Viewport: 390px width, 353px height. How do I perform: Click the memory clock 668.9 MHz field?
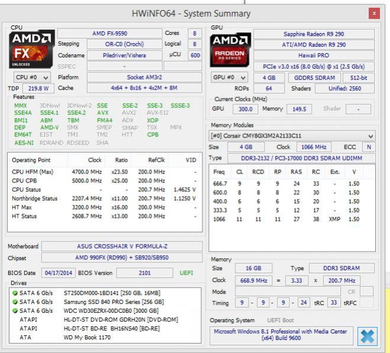(253, 281)
